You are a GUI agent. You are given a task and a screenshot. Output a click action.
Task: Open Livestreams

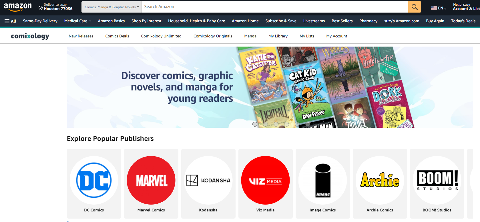click(314, 21)
